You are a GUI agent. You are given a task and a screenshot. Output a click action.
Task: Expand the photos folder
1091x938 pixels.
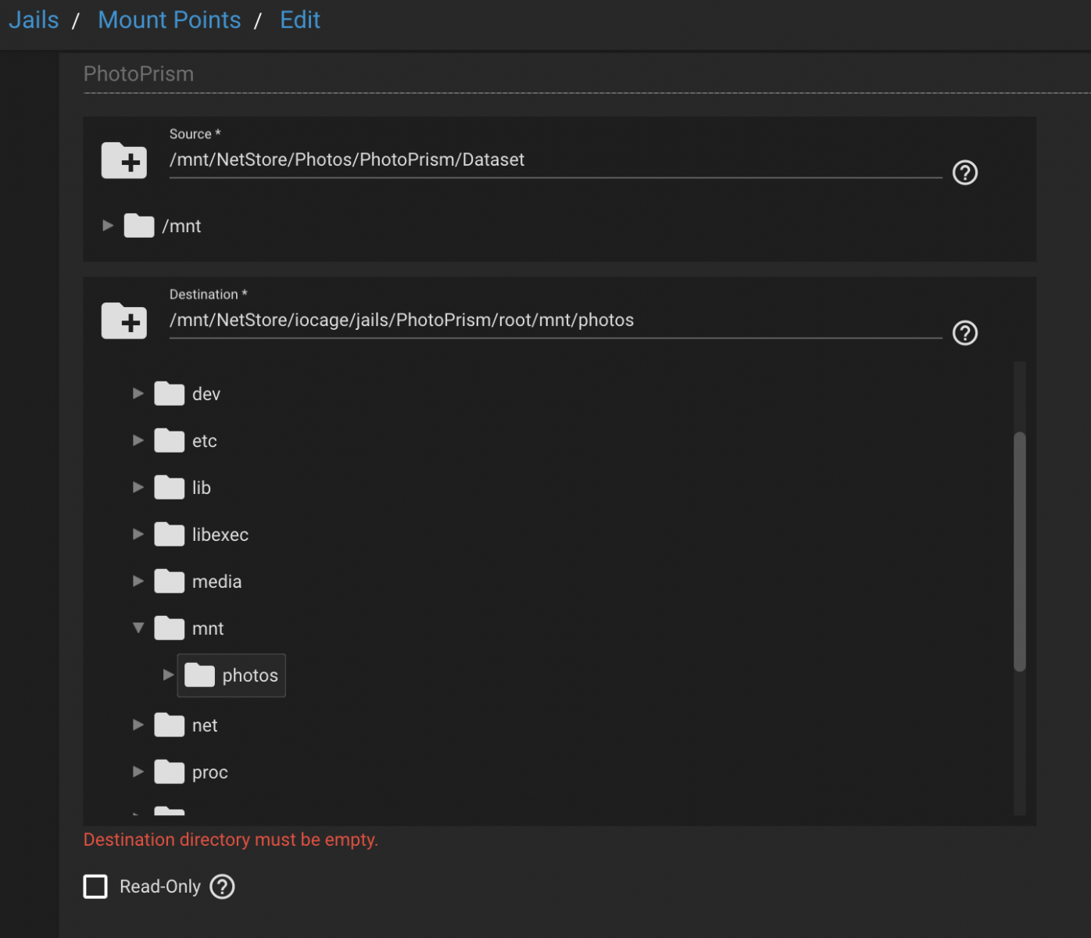[x=168, y=675]
